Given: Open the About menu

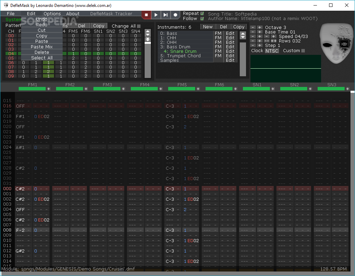Looking at the screenshot, I should [x=73, y=13].
